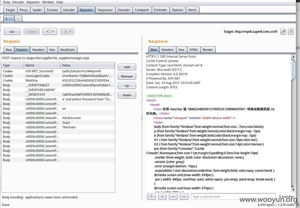The width and height of the screenshot is (300, 208).
Task: Open history forward dropdown arrow
Action: [x=70, y=32]
